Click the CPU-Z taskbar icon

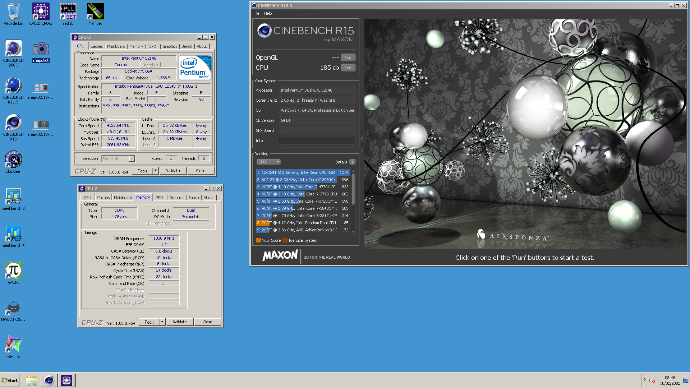click(66, 380)
